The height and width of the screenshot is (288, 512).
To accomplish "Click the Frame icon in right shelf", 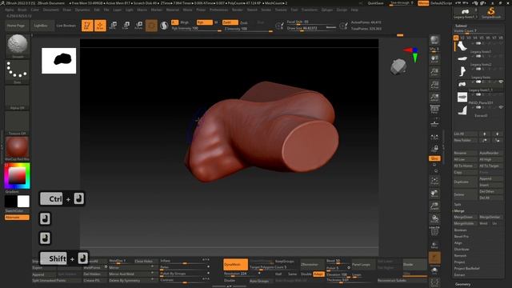I will (x=434, y=182).
